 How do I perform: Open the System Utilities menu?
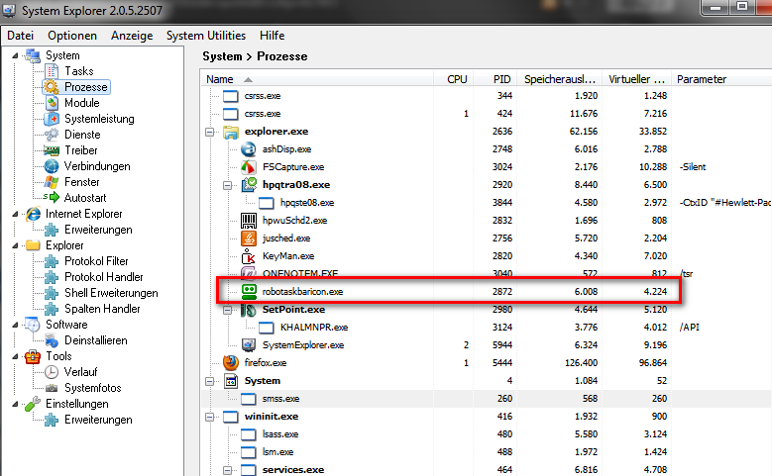(206, 36)
